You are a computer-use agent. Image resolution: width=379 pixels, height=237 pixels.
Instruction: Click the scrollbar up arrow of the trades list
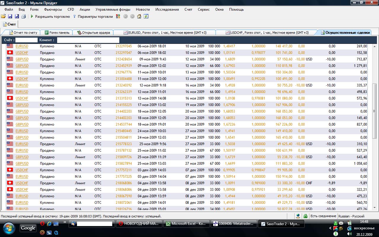[374, 47]
